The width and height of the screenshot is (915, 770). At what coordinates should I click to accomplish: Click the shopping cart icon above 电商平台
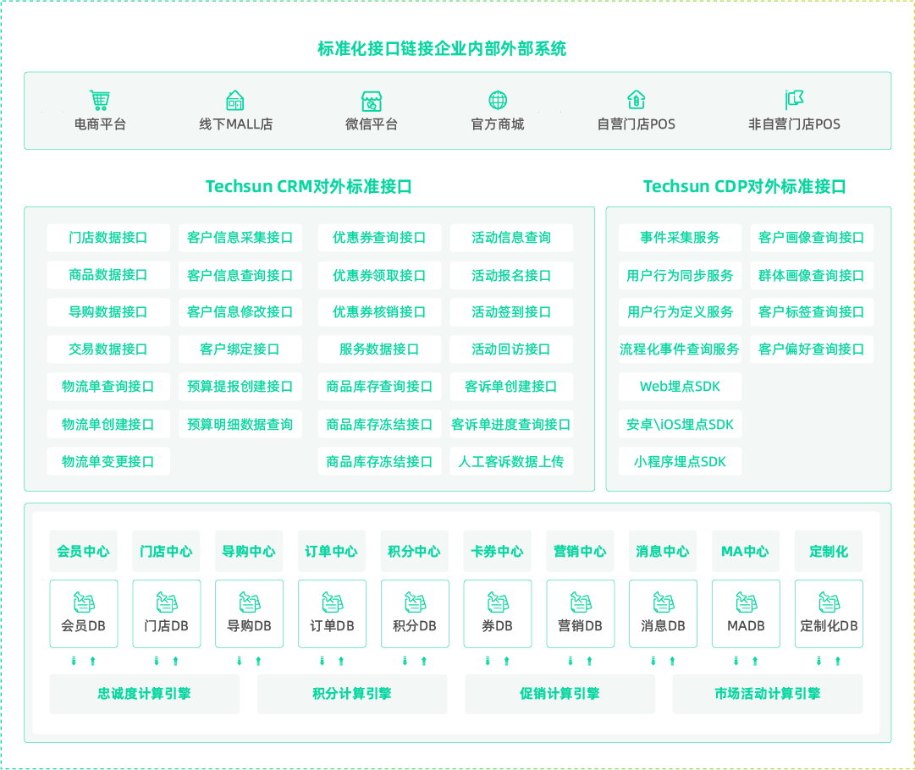100,101
